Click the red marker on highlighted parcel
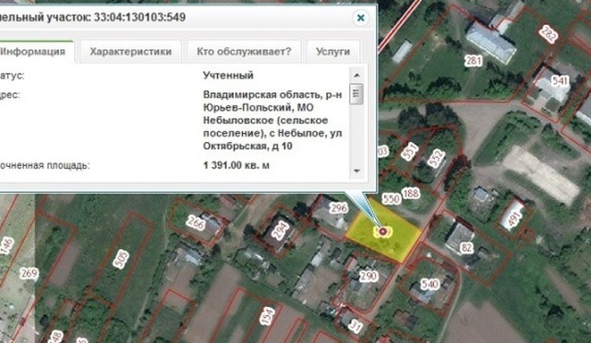Screen dimensions: 591x343 (x=383, y=231)
